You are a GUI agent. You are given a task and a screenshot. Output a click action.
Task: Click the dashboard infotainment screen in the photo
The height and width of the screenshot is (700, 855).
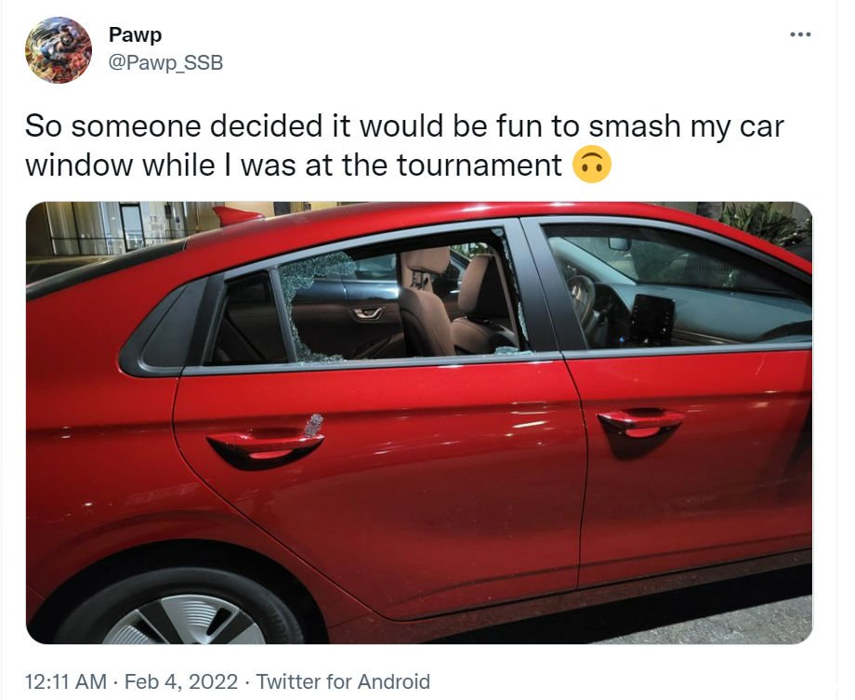651,319
